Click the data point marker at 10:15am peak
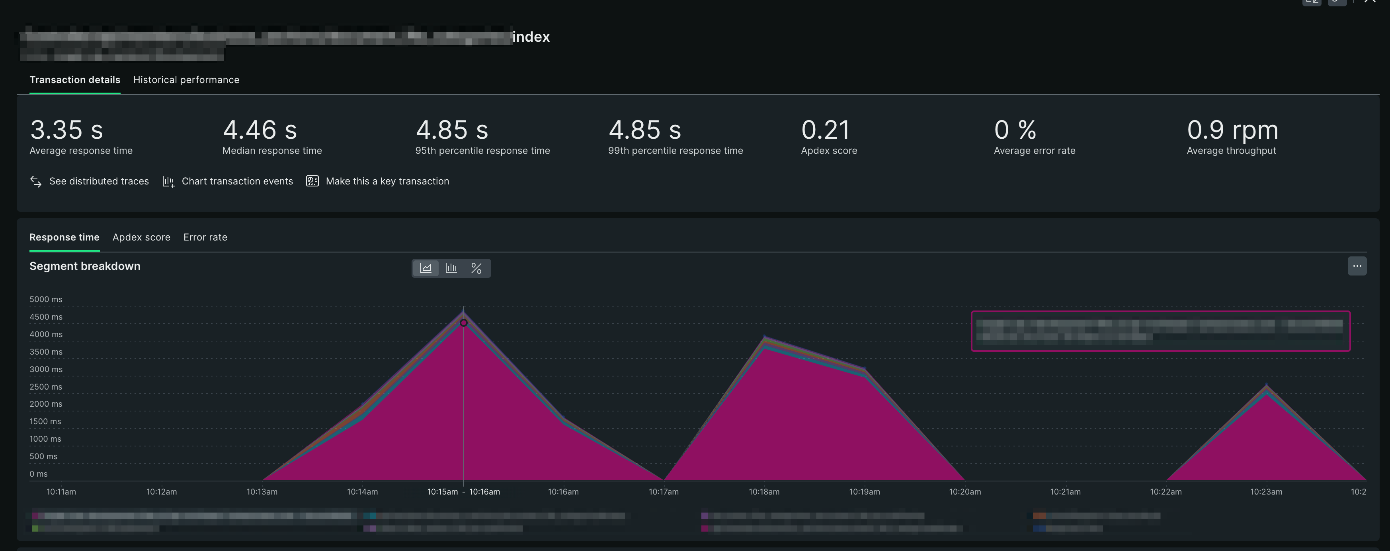 click(463, 323)
